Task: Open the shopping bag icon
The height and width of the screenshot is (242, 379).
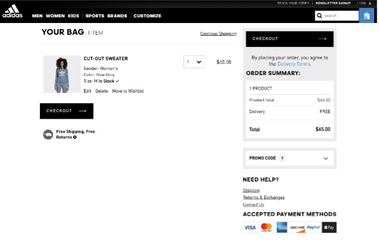Action: pos(366,15)
